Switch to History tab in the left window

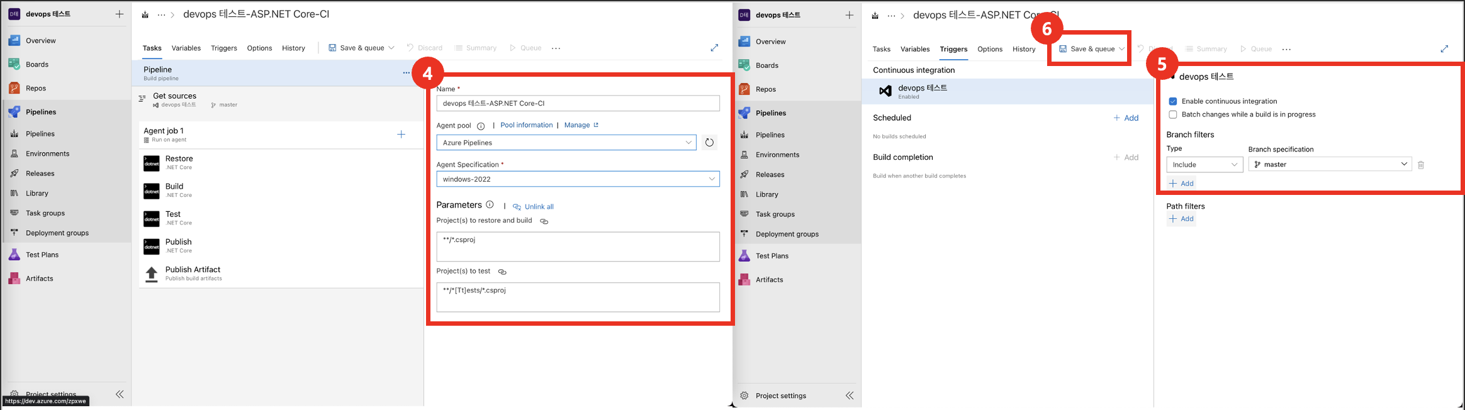[293, 48]
